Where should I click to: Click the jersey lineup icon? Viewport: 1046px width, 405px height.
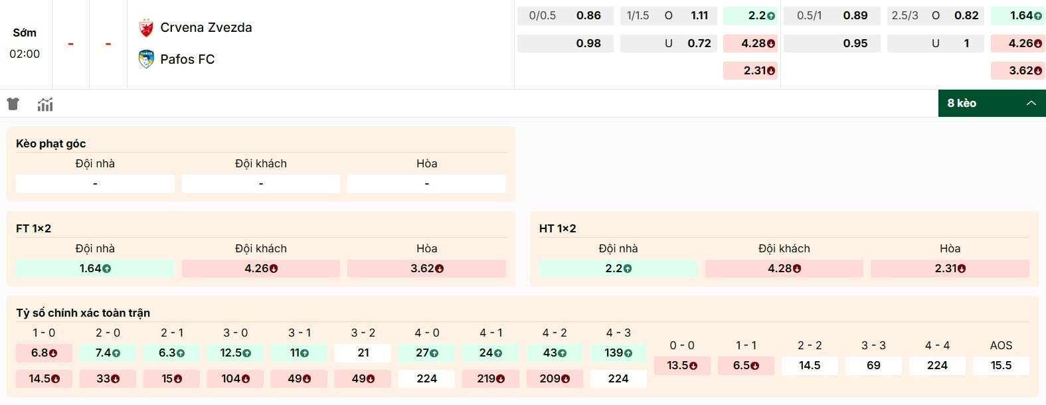tap(13, 104)
